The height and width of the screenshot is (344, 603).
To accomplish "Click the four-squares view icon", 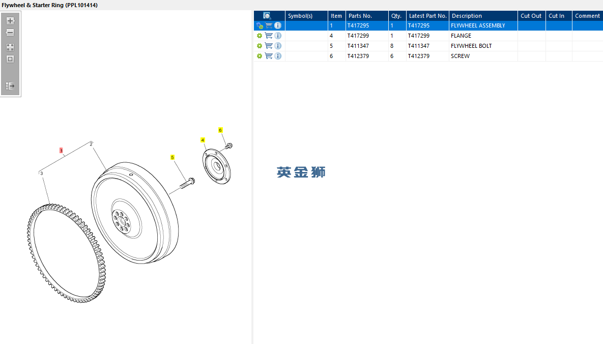I will 10,47.
